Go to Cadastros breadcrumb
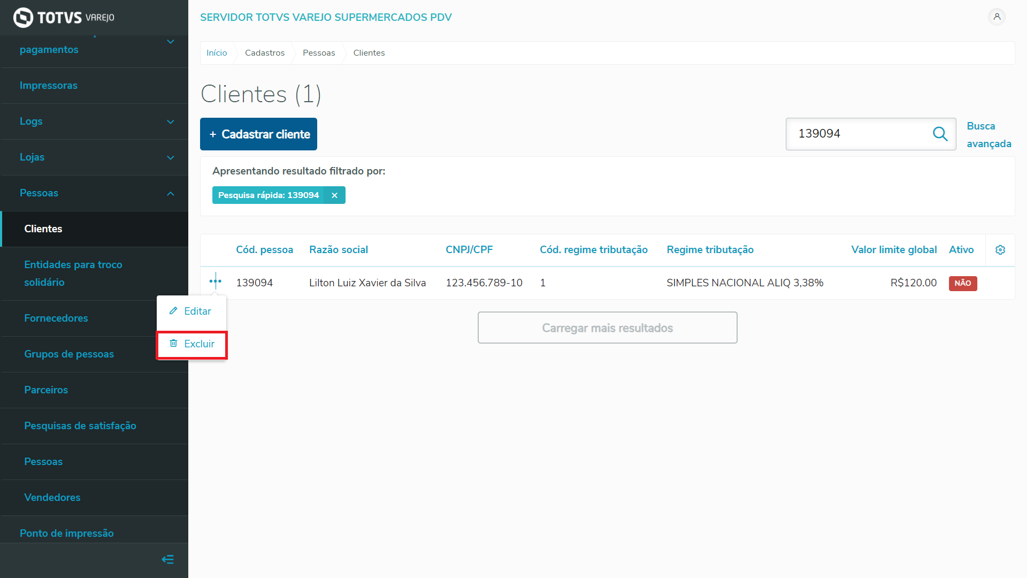This screenshot has width=1027, height=578. pyautogui.click(x=264, y=53)
